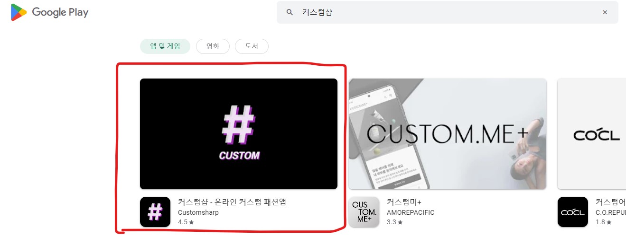Click the Google Play triangle logo
This screenshot has width=626, height=237.
pyautogui.click(x=19, y=12)
